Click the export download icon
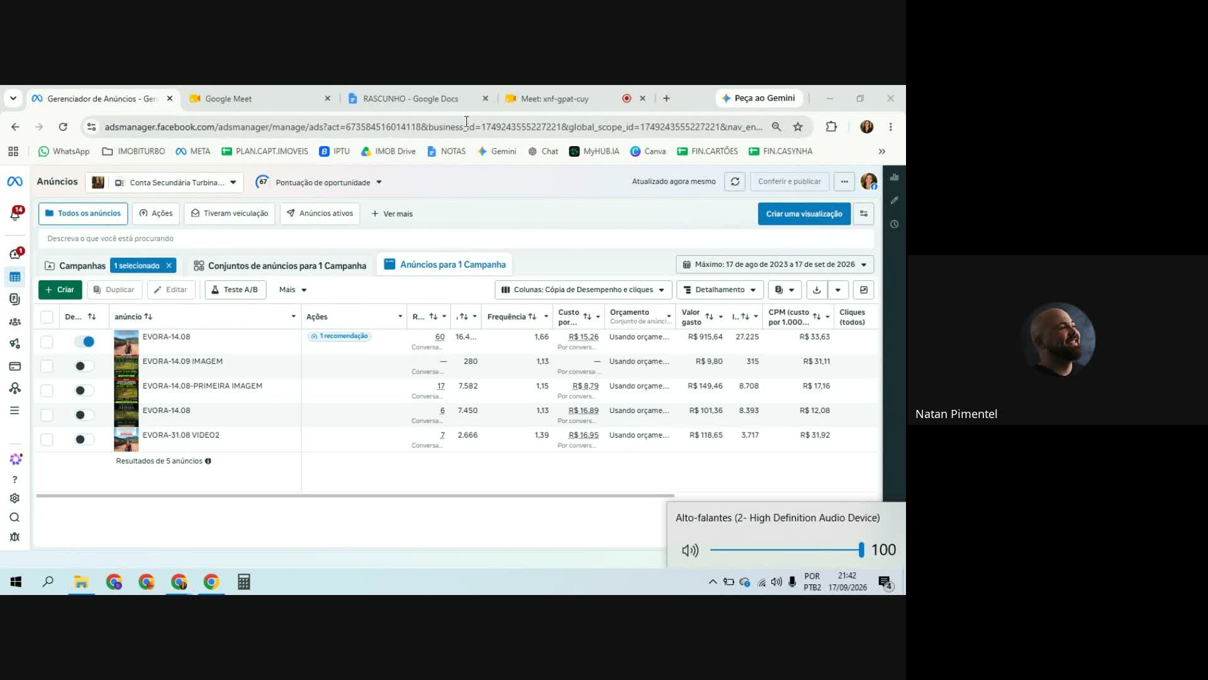The height and width of the screenshot is (680, 1208). pos(817,290)
